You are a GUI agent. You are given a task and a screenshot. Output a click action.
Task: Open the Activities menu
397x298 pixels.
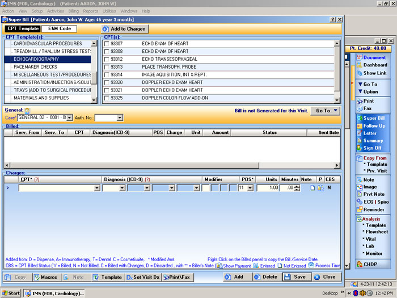[56, 11]
